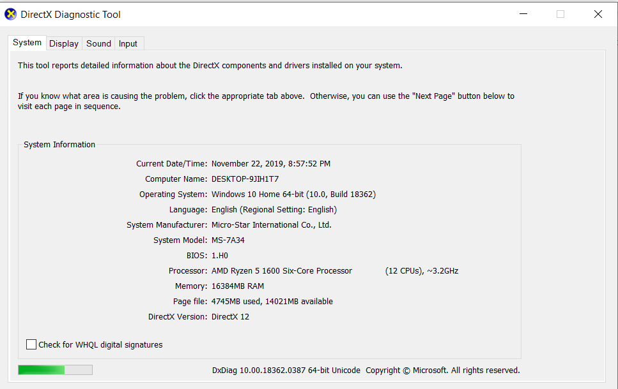Click the green loading progress bar

click(x=55, y=370)
